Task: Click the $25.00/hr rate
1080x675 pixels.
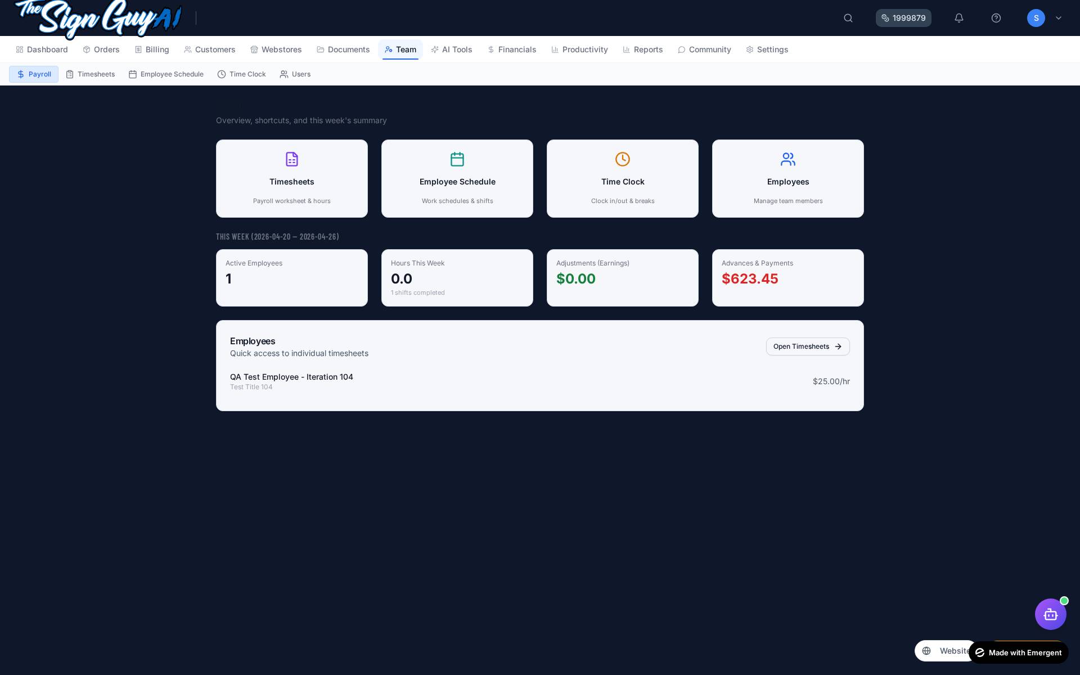Action: tap(831, 381)
